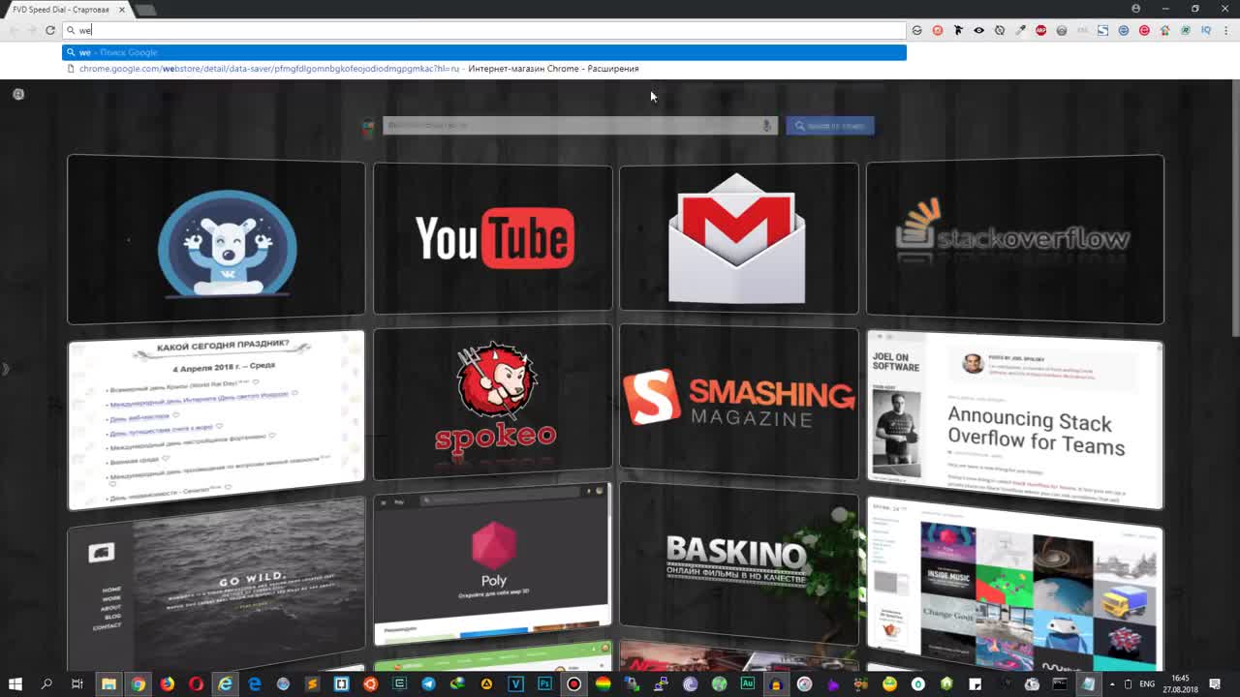
Task: Open the Chrome three-dot menu
Action: 1226,30
